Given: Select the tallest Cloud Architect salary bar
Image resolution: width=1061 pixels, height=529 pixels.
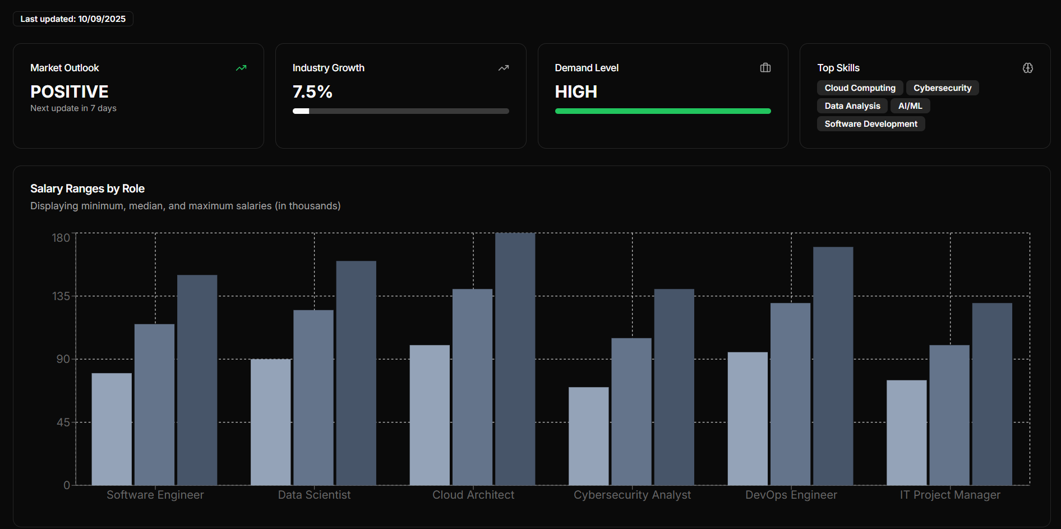Looking at the screenshot, I should pos(515,359).
